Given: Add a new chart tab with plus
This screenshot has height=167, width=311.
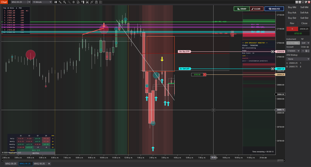Looking at the screenshot, I should (x=49, y=164).
